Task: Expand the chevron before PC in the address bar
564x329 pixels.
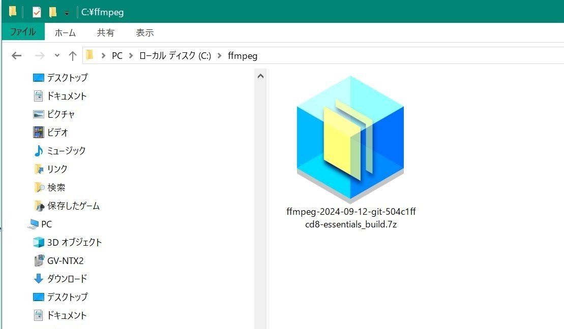Action: 103,56
